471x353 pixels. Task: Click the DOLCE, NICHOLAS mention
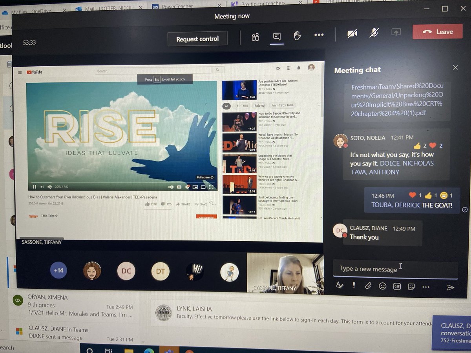[407, 163]
